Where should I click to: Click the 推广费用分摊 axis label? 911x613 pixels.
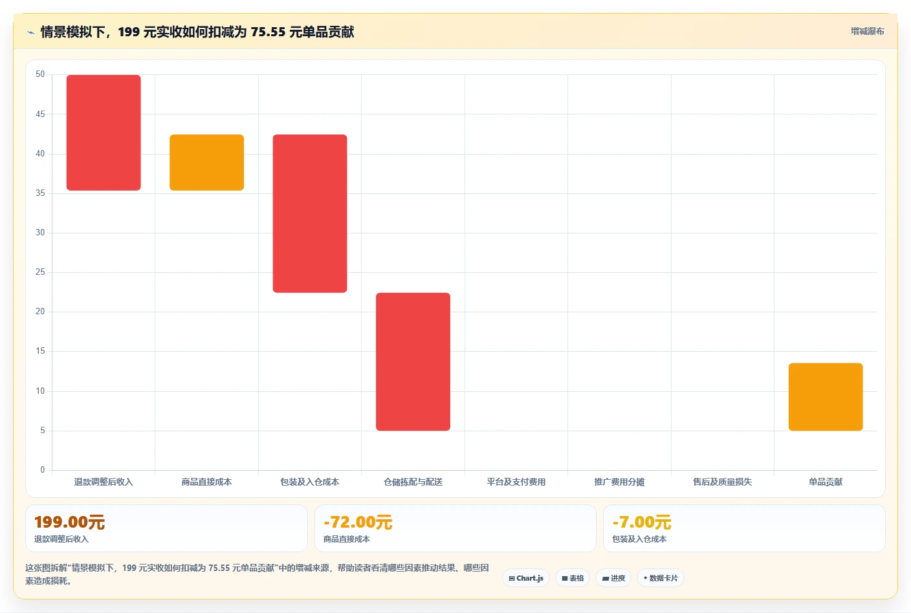tap(619, 482)
